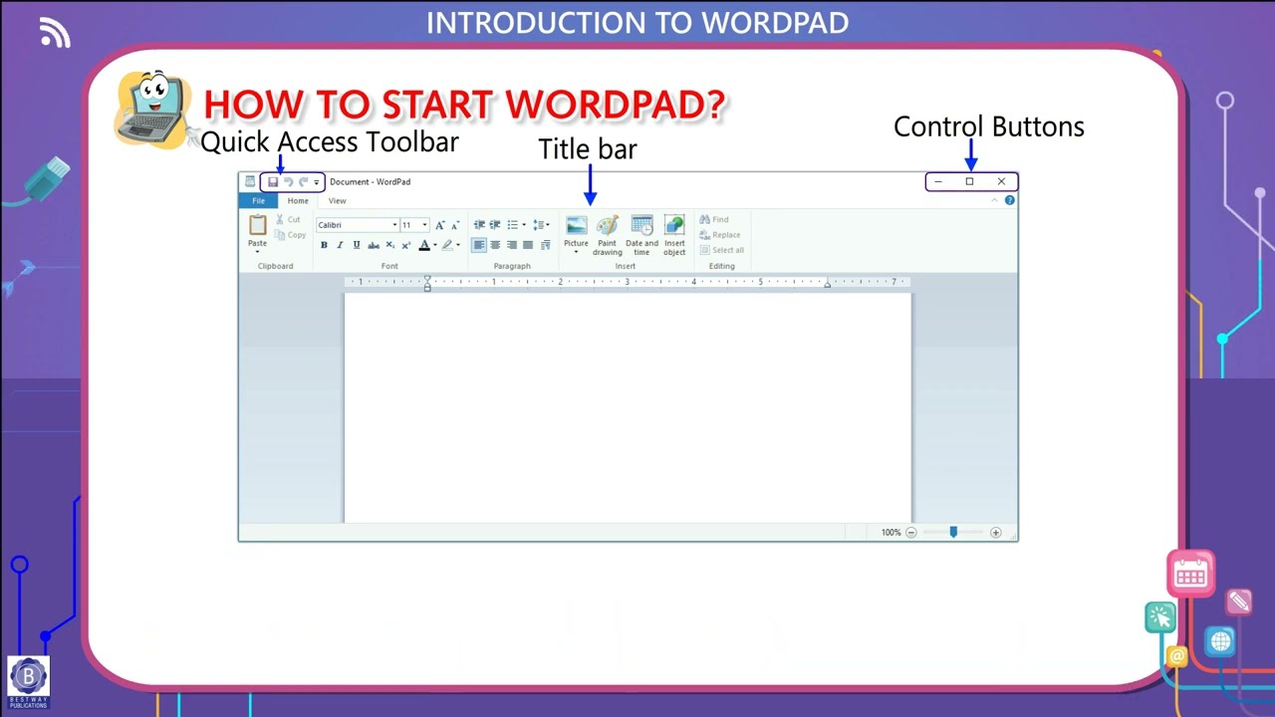The width and height of the screenshot is (1275, 717).
Task: Expand the Picture dropdown arrow
Action: pos(577,252)
